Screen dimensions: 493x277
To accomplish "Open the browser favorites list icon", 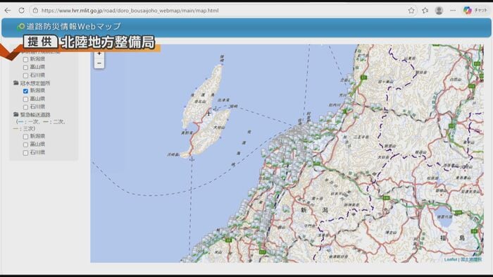I will [x=425, y=11].
